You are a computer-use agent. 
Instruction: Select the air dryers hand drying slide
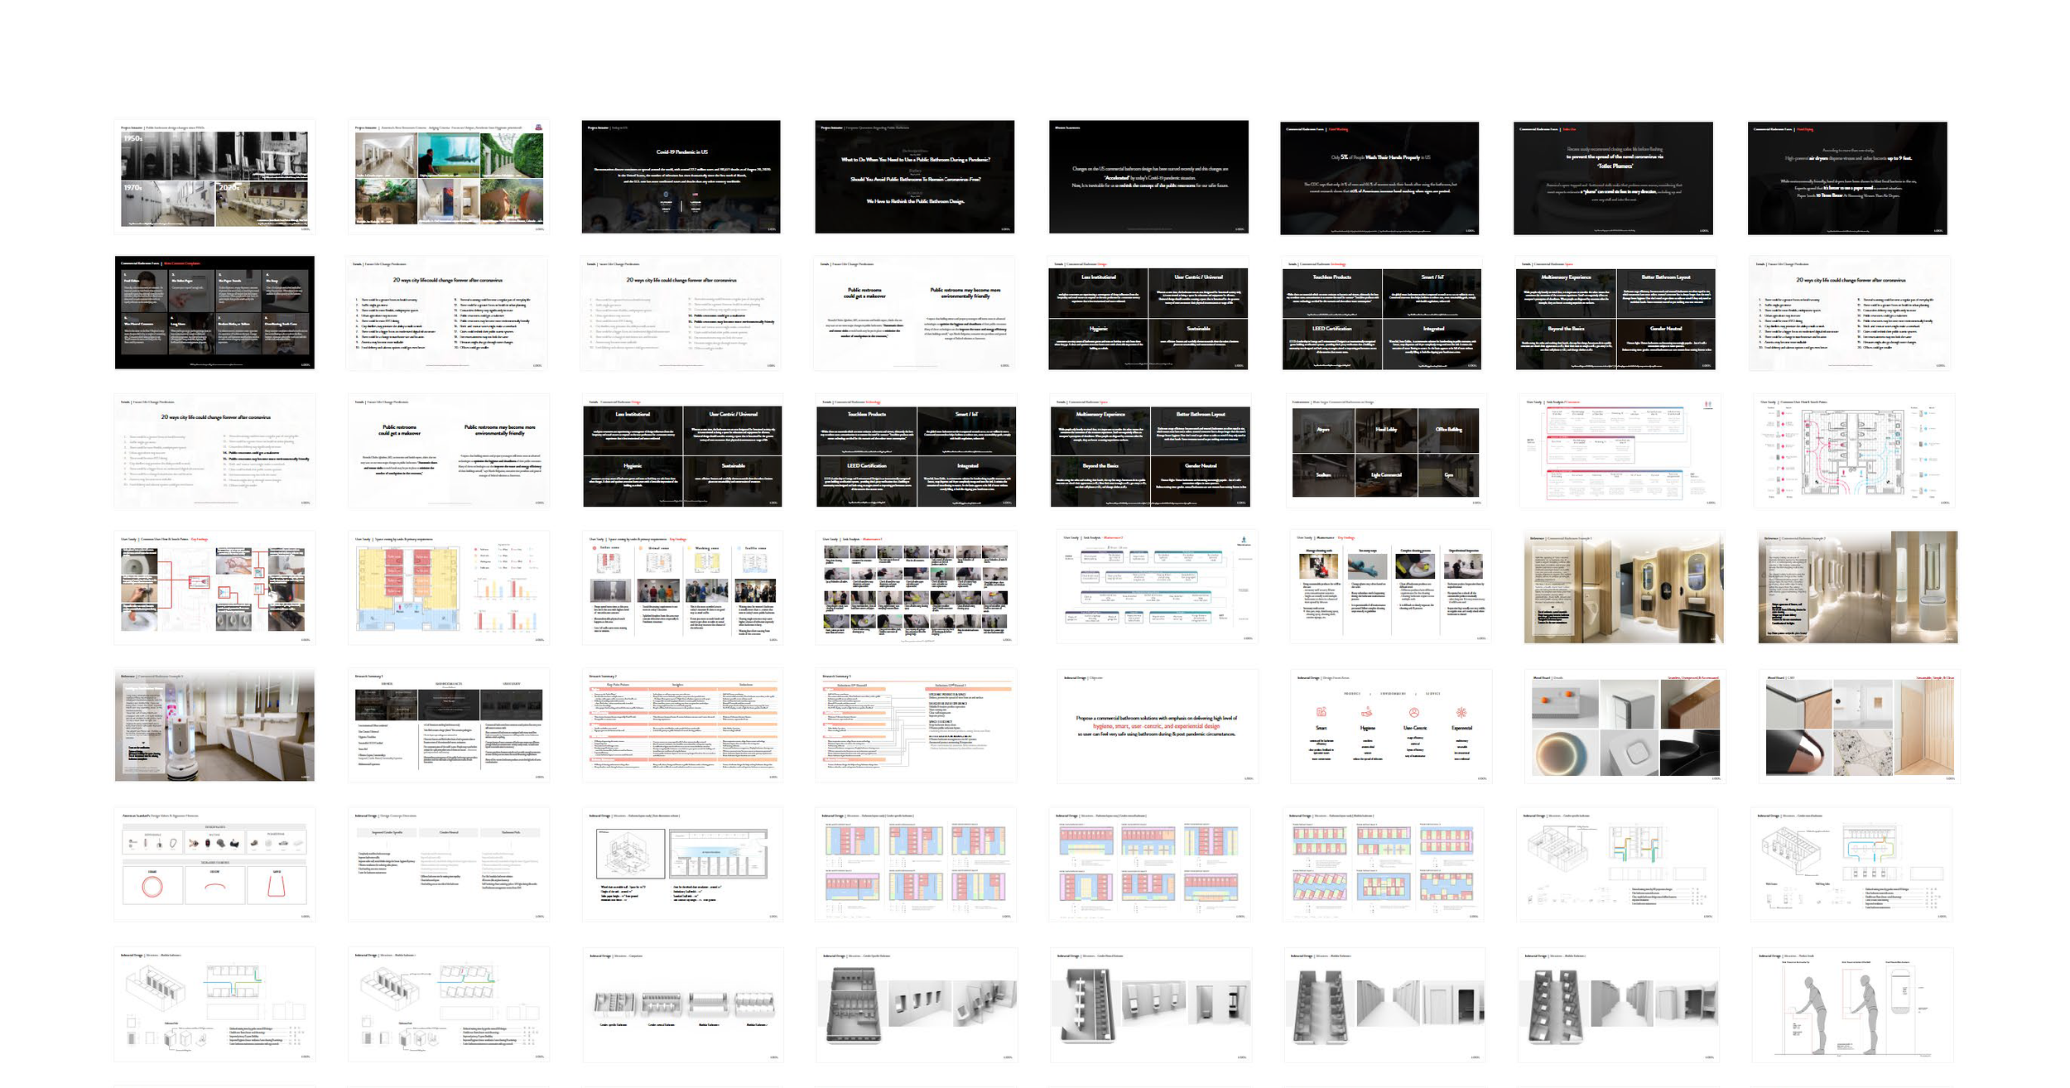tap(1847, 178)
